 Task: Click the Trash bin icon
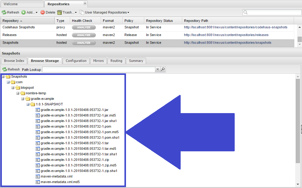point(60,13)
